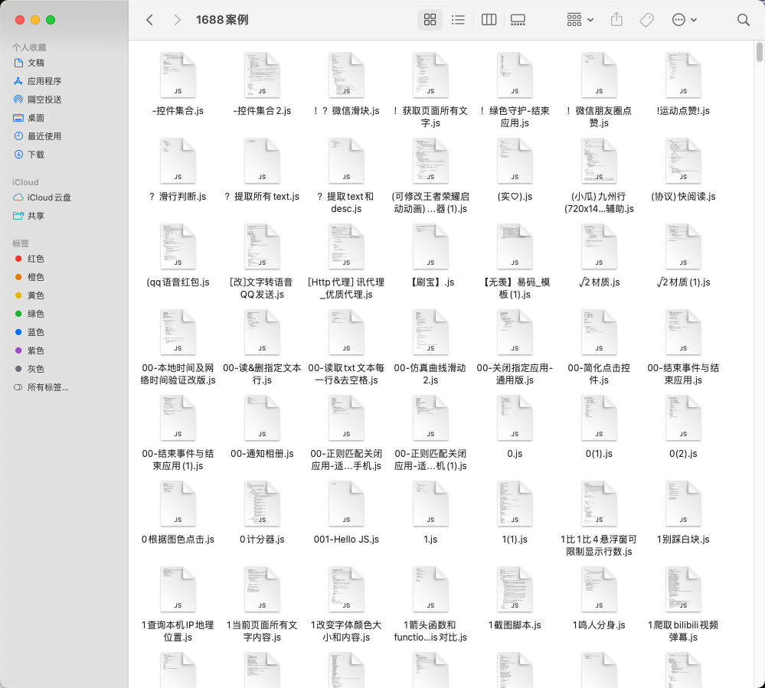Switch to column view
This screenshot has height=688, width=765.
tap(489, 20)
